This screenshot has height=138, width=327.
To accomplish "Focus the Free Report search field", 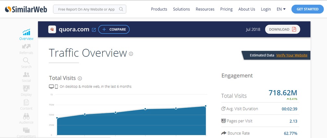I will coord(90,9).
